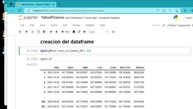The image size is (193, 109).
Task: Interrupt the kernel with stop icon
Action: click(x=74, y=32)
